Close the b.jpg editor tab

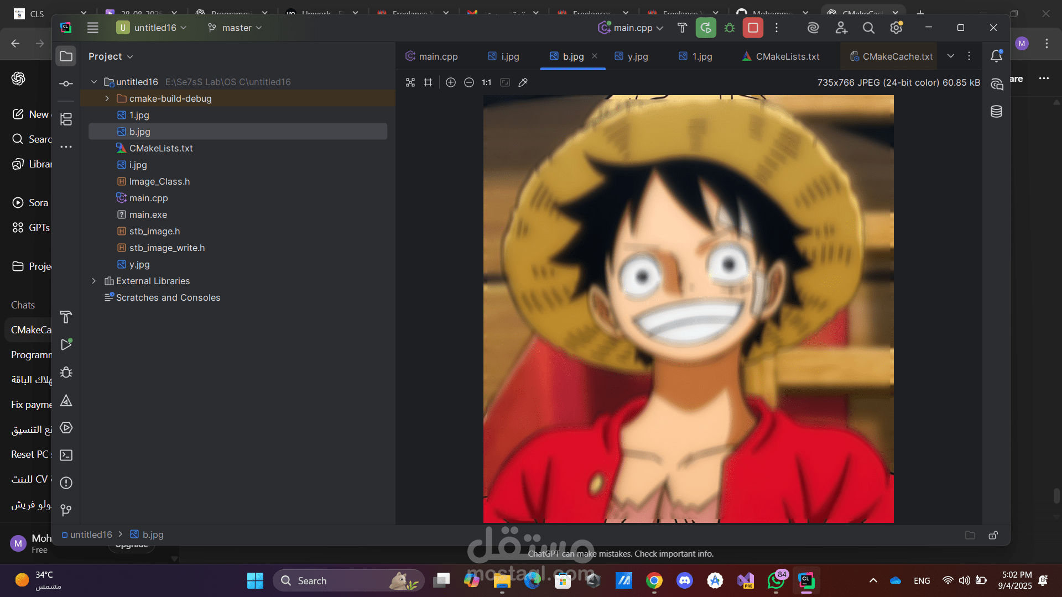tap(595, 56)
